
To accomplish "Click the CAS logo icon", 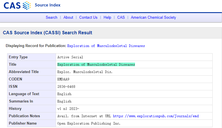I will coord(17,5).
